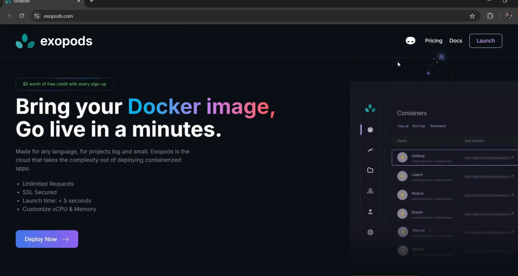Click the external arrow icon for Catalog link
Image resolution: width=518 pixels, height=276 pixels.
click(x=512, y=157)
